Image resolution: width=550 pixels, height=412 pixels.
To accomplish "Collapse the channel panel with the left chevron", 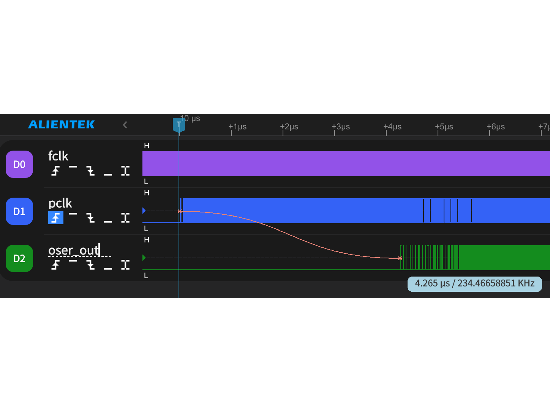I will click(125, 125).
